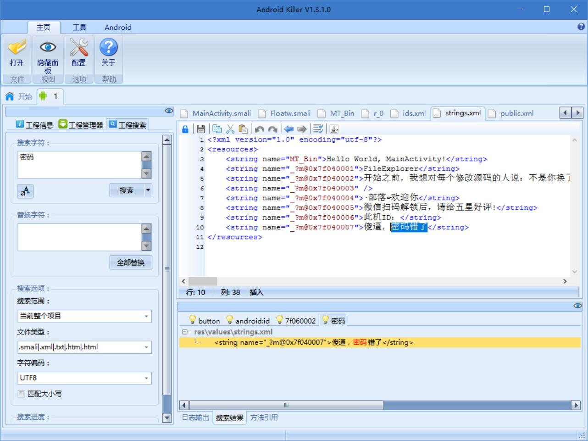Image resolution: width=588 pixels, height=441 pixels.
Task: Open the 配置 settings tools icon
Action: [x=78, y=55]
